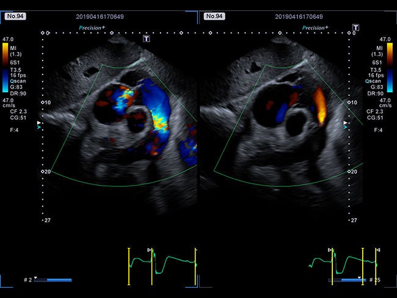397x298 pixels.
Task: Click the cyan arrow marker on right depth scale
Action: (x=345, y=128)
